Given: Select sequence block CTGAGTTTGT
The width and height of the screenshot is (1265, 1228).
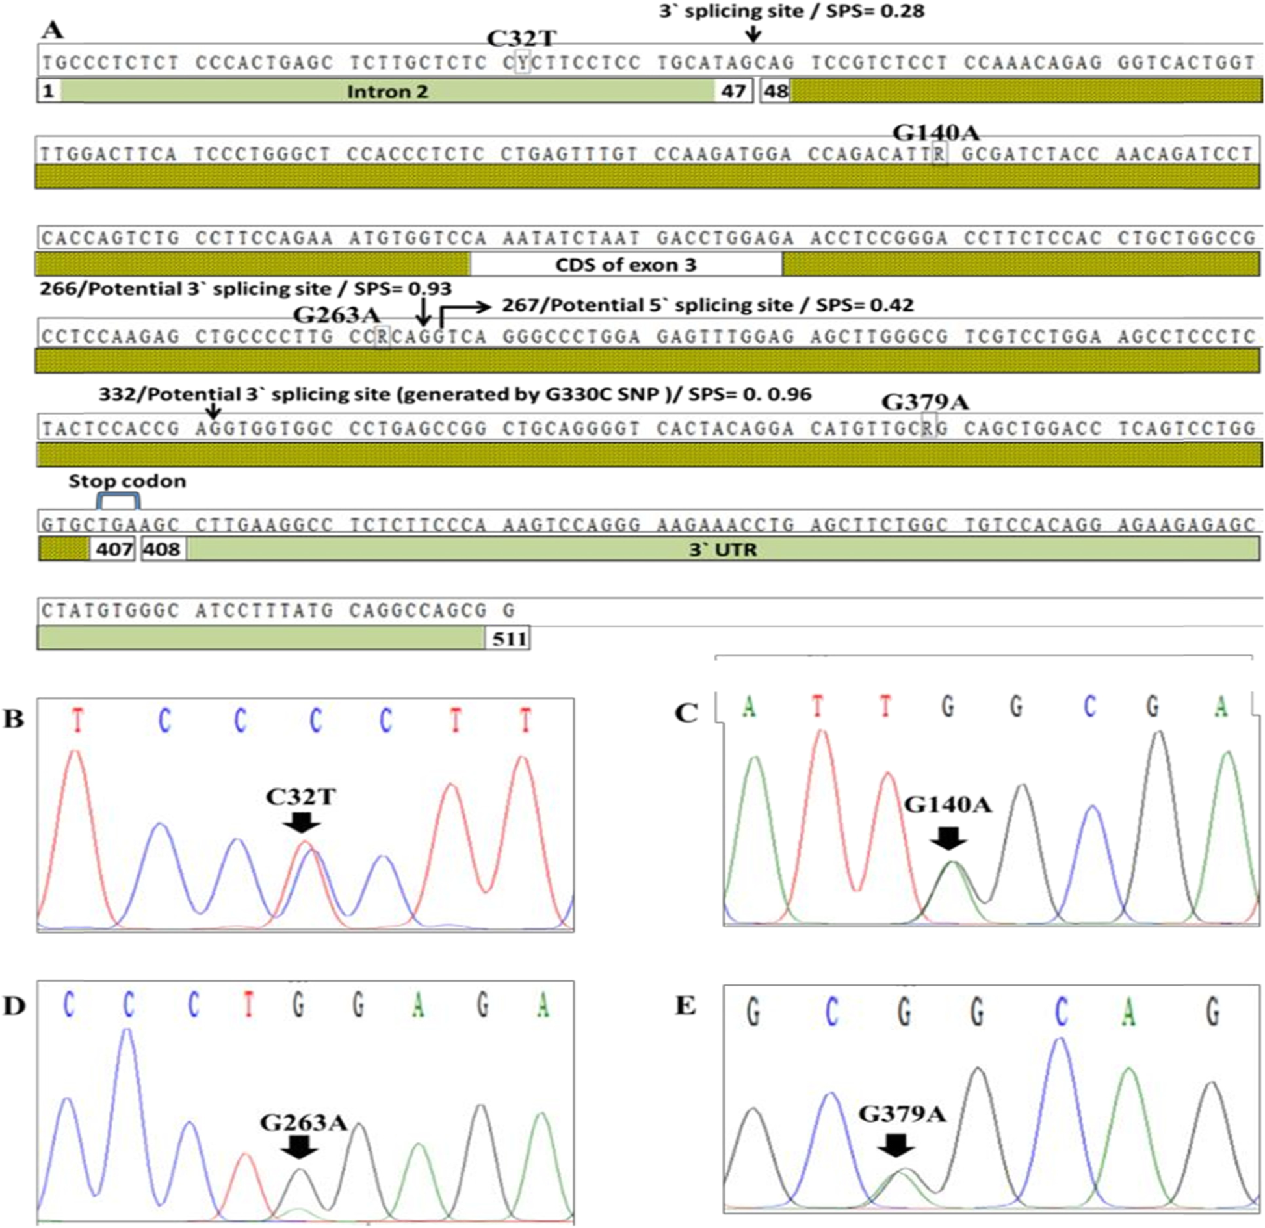Looking at the screenshot, I should 569,154.
